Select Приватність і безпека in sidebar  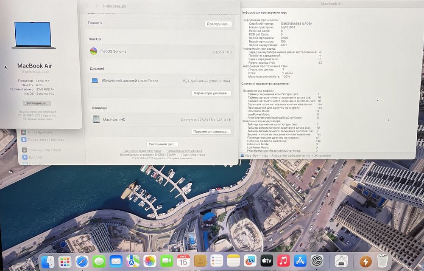point(43,140)
